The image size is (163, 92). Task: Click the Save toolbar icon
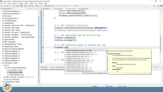coord(6,6)
